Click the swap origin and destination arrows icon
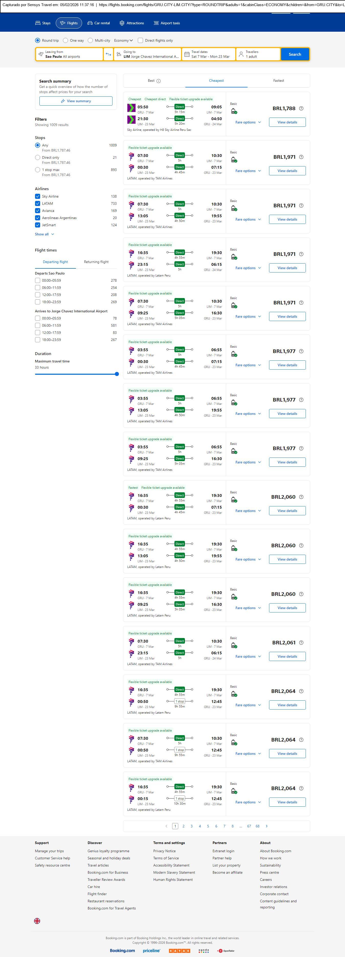Viewport: 345px width, 957px height. (108, 54)
